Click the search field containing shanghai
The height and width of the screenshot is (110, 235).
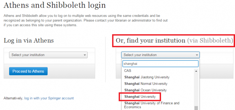tap(160, 64)
